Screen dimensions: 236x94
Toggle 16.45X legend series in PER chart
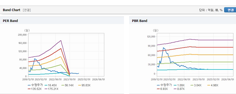click(x=50, y=85)
